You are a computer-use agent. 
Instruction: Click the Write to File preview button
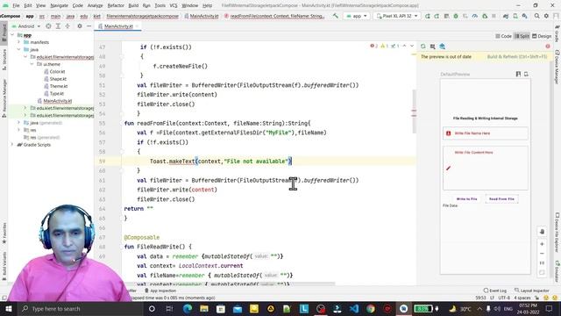[466, 199]
